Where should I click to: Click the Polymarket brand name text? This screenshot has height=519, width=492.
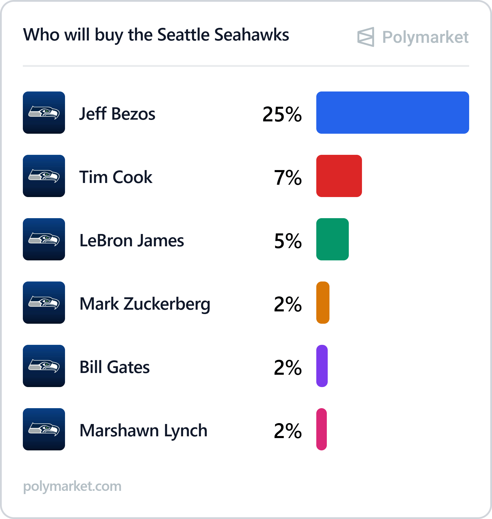pos(425,38)
